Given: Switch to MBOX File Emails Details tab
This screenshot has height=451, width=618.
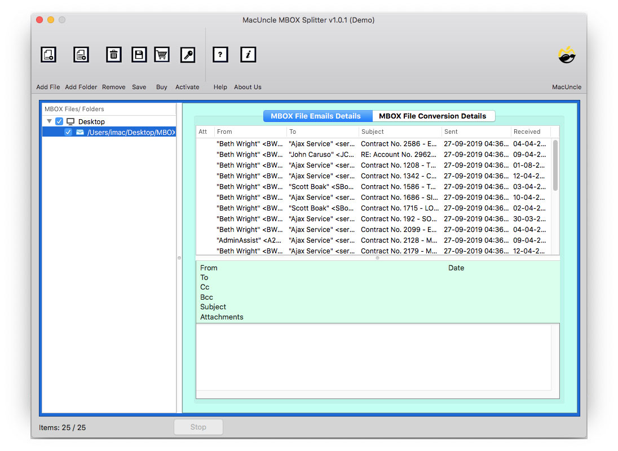Looking at the screenshot, I should [x=317, y=116].
